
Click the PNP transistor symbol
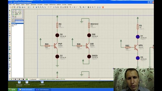[x=56, y=46]
